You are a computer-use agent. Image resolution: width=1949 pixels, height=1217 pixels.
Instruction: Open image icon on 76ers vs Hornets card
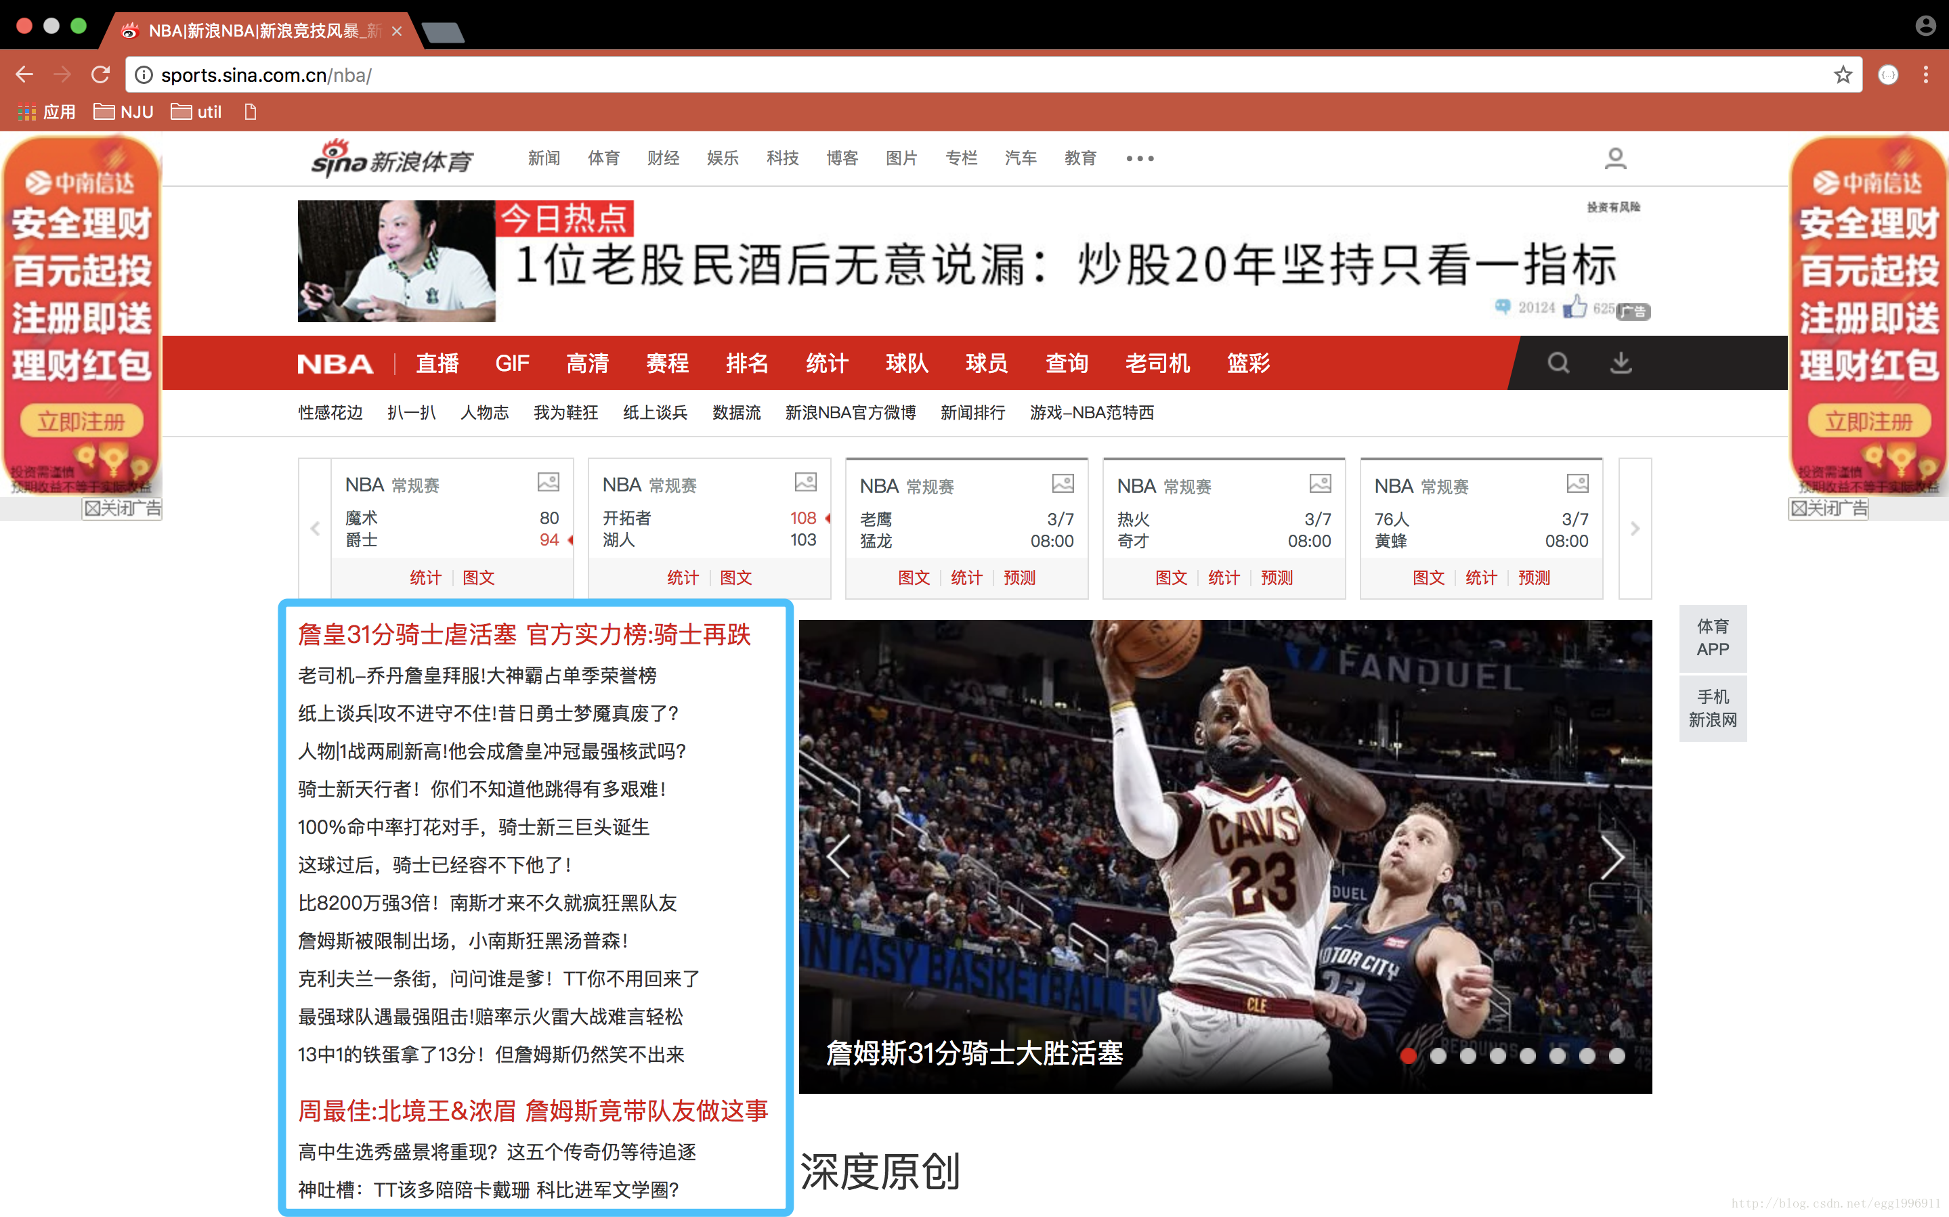tap(1577, 483)
